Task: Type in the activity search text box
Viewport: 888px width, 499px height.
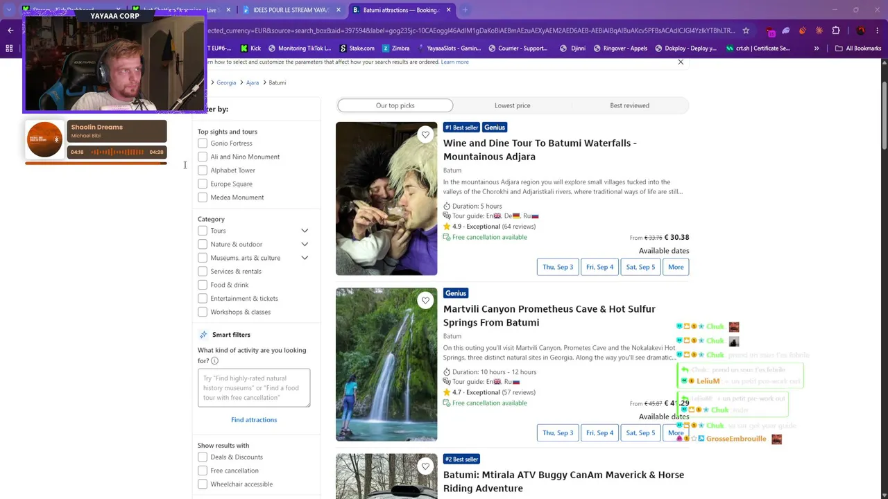Action: point(254,388)
